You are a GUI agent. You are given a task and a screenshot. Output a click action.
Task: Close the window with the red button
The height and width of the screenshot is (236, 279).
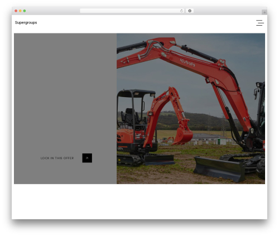(x=16, y=11)
